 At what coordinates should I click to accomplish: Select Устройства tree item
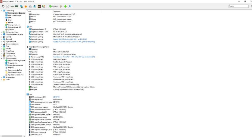click(x=10, y=51)
